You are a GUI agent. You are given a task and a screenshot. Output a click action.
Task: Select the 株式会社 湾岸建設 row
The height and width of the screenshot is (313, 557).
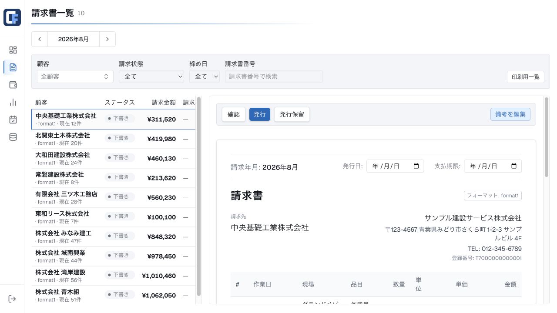click(114, 276)
